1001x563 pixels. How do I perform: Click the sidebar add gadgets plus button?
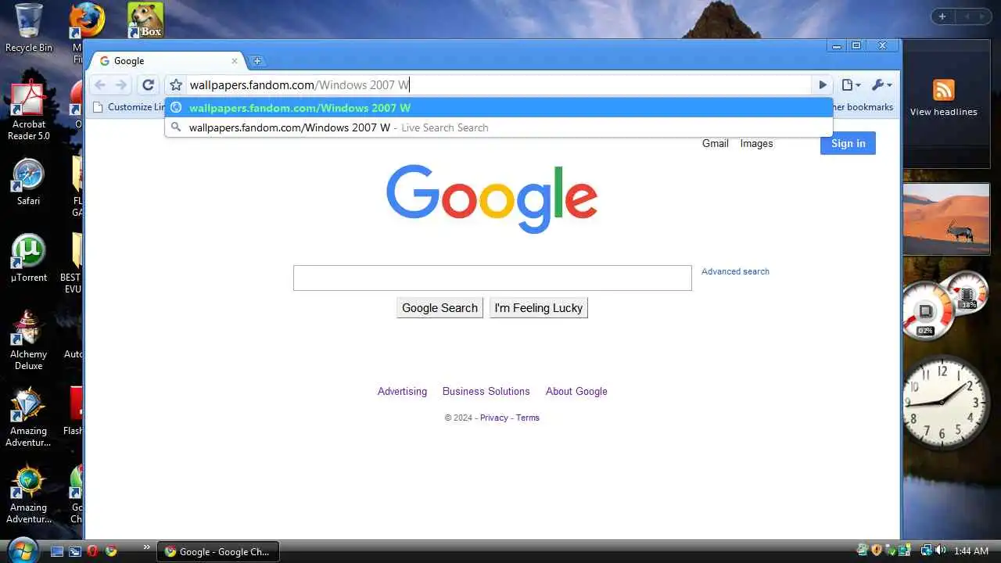(942, 16)
